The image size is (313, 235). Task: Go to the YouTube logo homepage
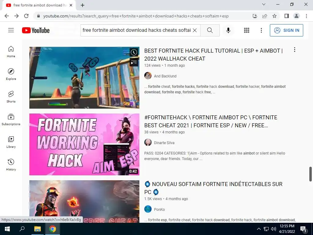36,30
